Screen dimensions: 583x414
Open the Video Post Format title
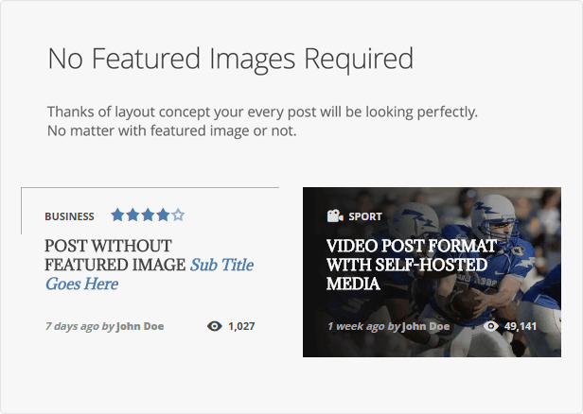coord(411,265)
